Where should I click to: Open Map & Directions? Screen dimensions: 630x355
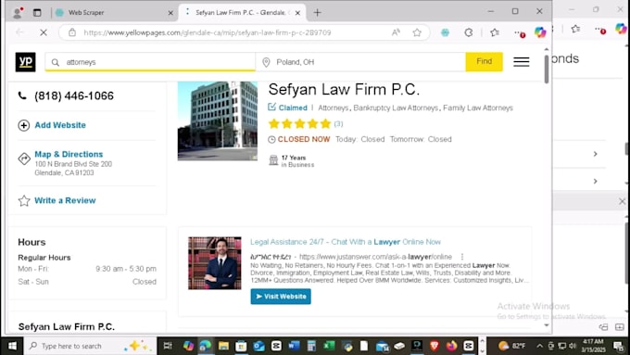[x=69, y=154]
